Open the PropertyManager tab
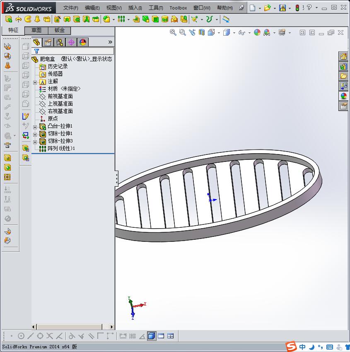This screenshot has height=352, width=350. pyautogui.click(x=48, y=42)
